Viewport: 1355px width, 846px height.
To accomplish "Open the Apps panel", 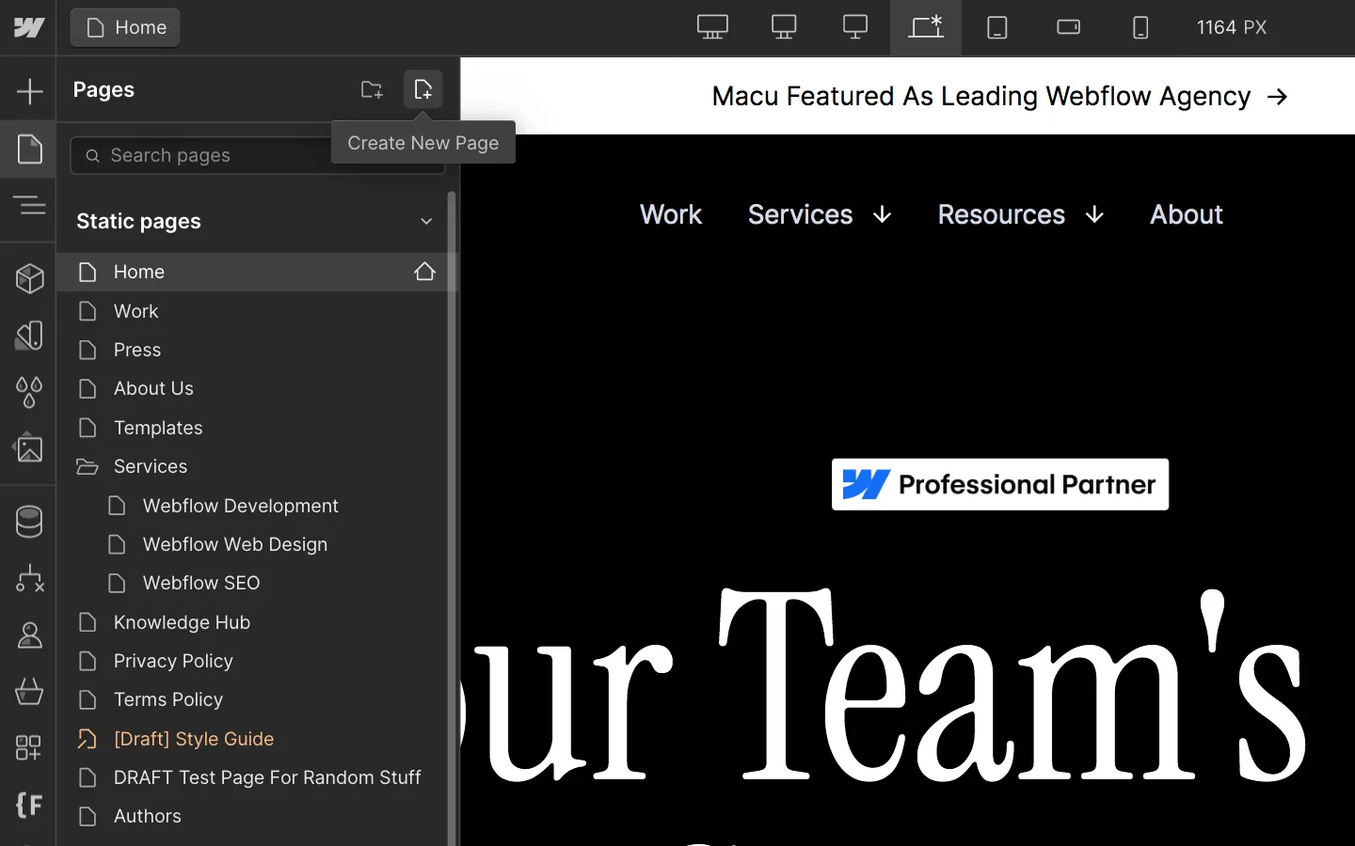I will [29, 748].
